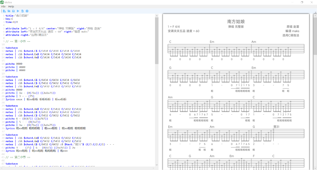Open a file via the folder icon
The width and height of the screenshot is (317, 170).
click(9, 11)
